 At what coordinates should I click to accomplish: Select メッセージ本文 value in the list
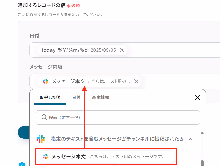(x=106, y=156)
